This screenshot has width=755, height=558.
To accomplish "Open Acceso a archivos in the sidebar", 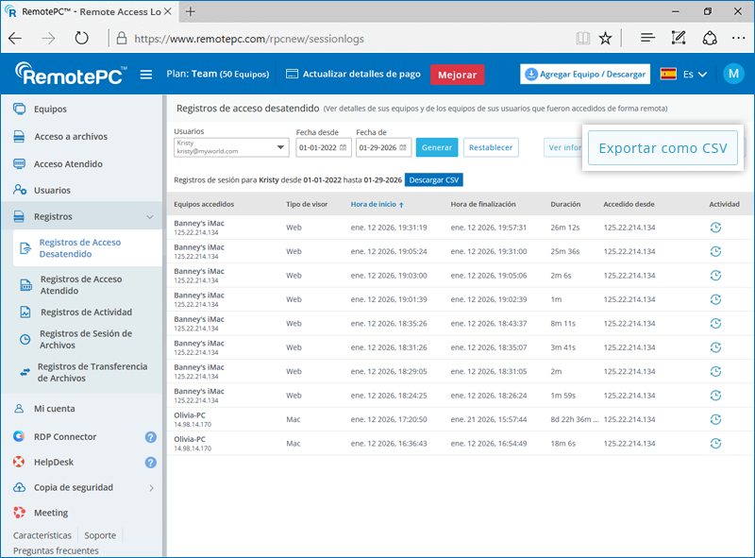I will click(x=71, y=137).
